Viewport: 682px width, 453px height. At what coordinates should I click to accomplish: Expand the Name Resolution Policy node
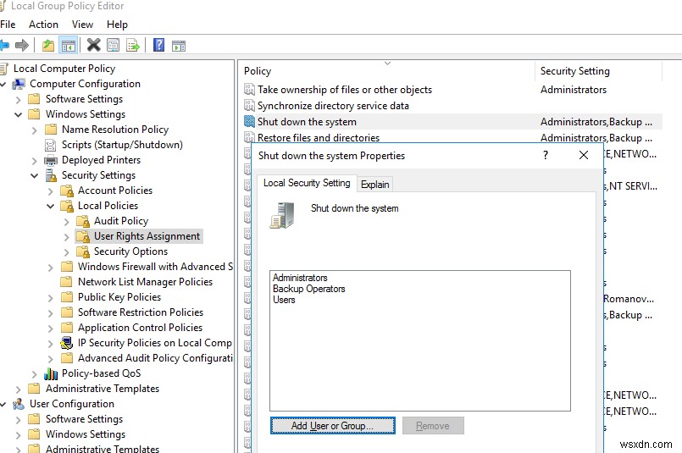coord(35,130)
